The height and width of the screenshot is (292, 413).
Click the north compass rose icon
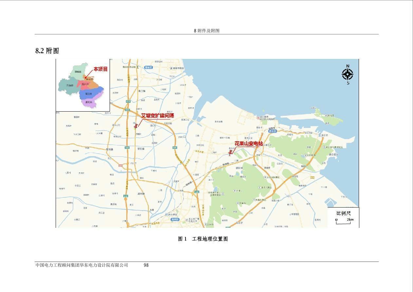click(x=348, y=74)
